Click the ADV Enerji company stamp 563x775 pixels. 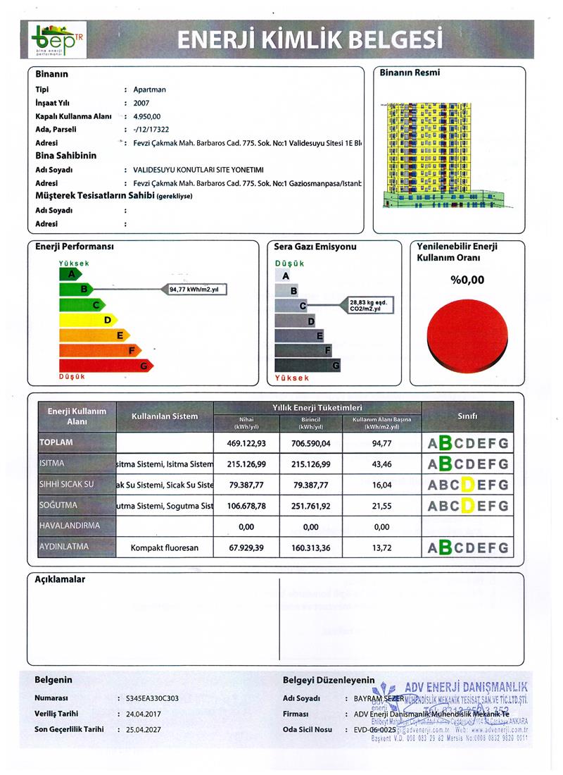pos(450,712)
